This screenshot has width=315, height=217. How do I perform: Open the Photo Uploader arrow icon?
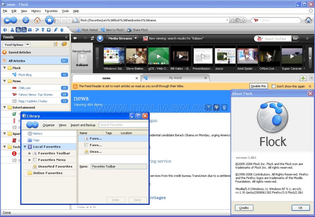click(x=62, y=30)
